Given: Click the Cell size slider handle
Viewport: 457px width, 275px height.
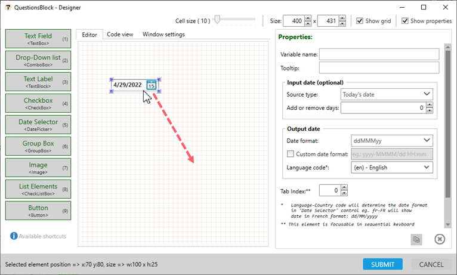Looking at the screenshot, I should 217,20.
